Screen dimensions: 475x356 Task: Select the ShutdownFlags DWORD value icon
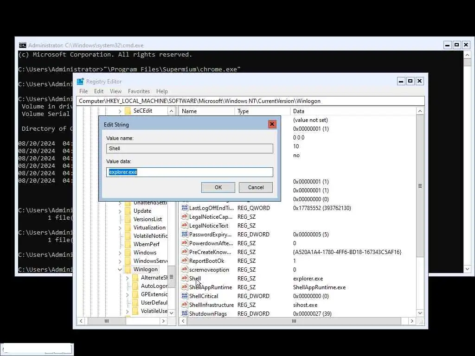pos(185,313)
